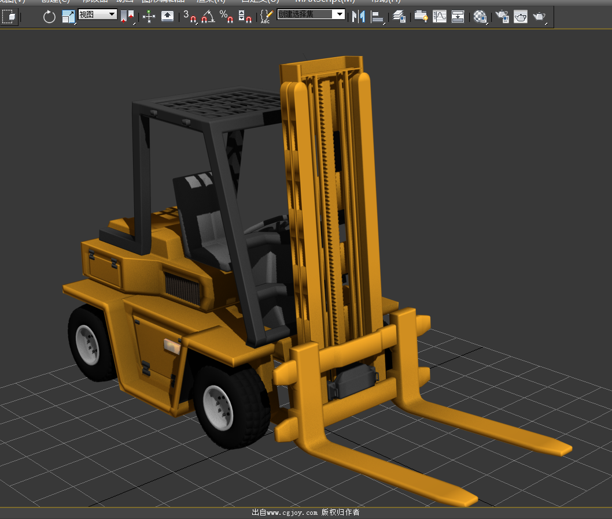The width and height of the screenshot is (612, 519).
Task: Open the Align tool
Action: pyautogui.click(x=377, y=16)
